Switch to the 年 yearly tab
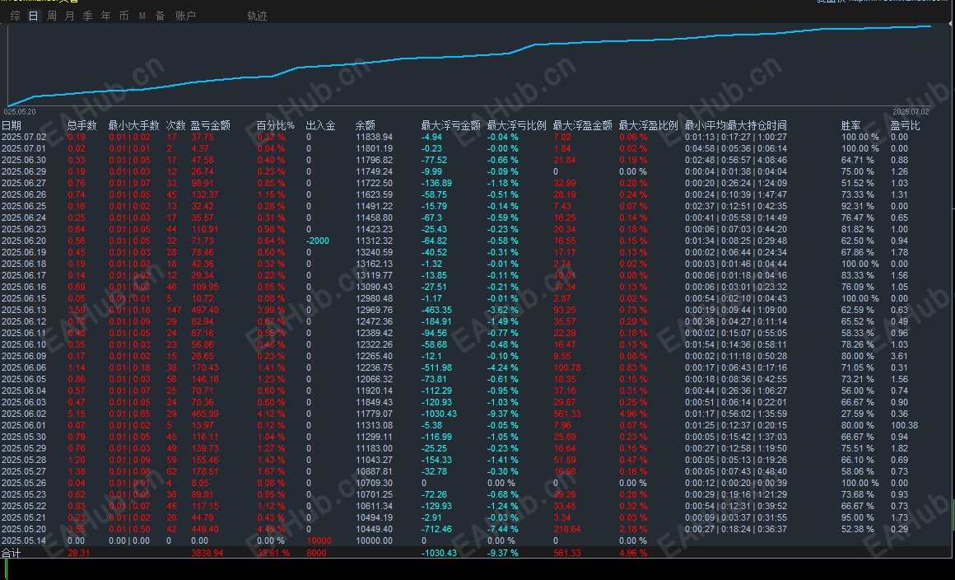This screenshot has height=580, width=955. click(x=106, y=16)
